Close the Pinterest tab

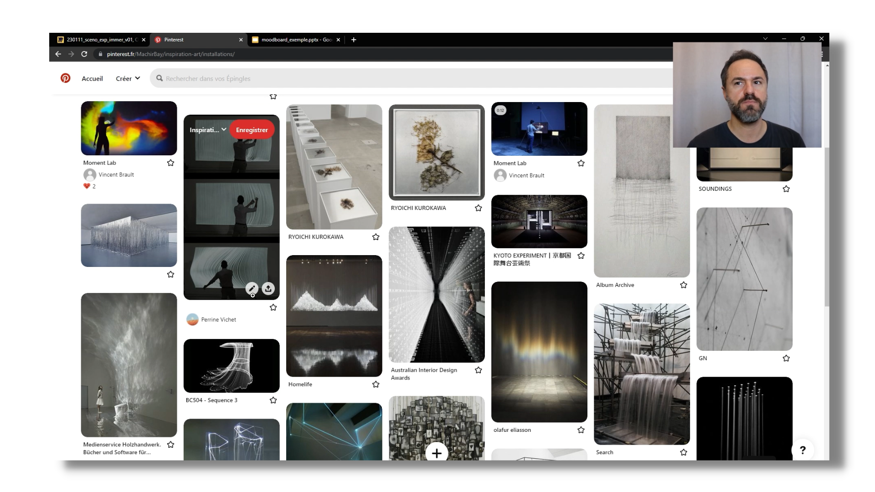[x=241, y=40]
